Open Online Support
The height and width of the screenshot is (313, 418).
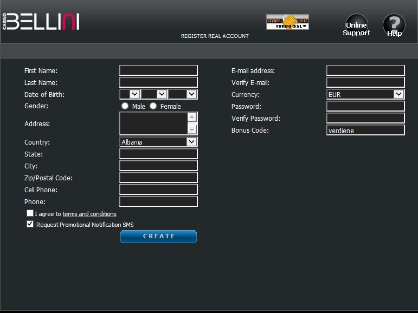356,26
